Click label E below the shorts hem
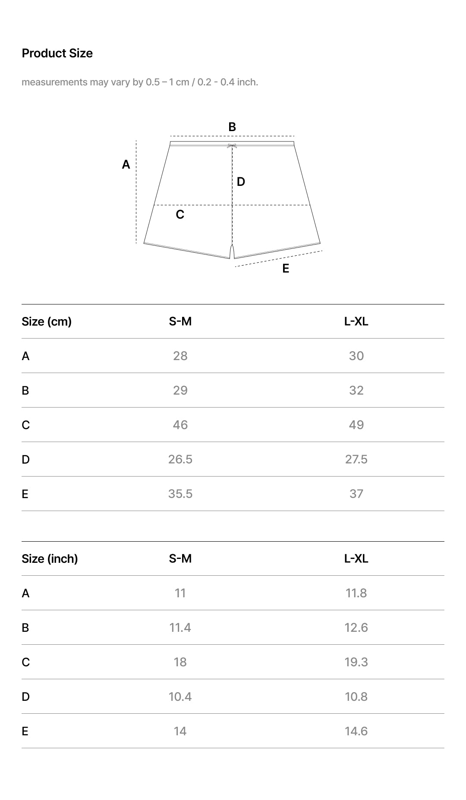The width and height of the screenshot is (466, 800). coord(286,269)
